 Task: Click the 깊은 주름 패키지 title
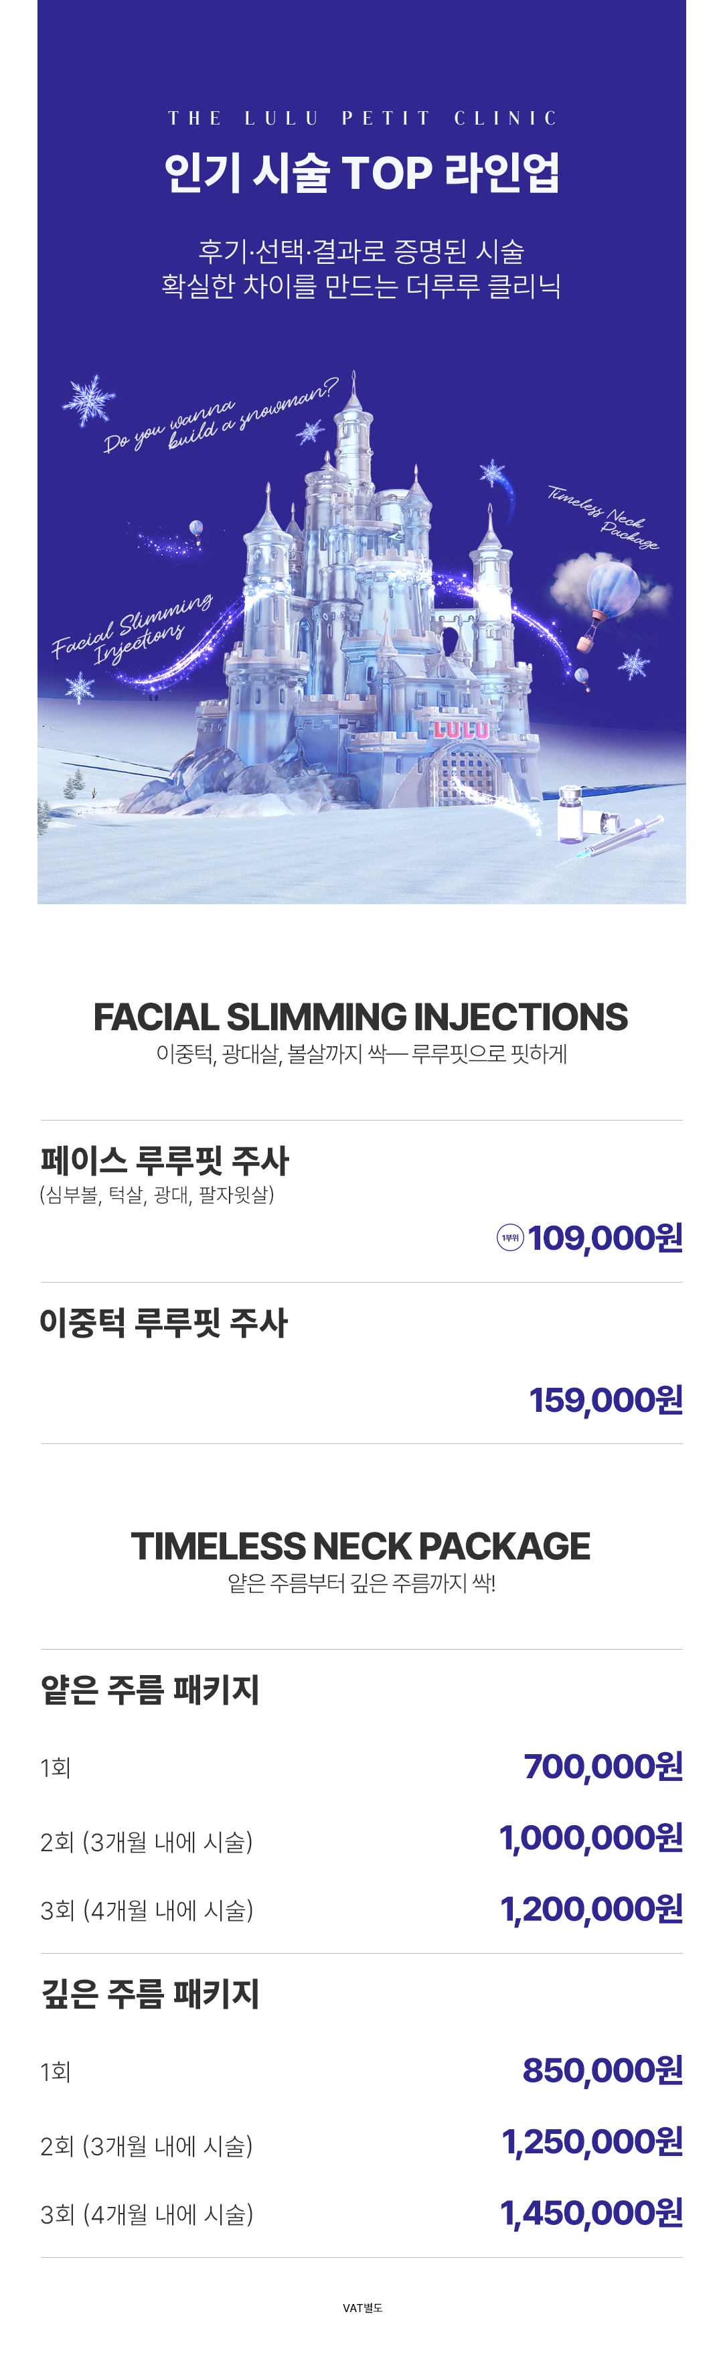pyautogui.click(x=150, y=1993)
